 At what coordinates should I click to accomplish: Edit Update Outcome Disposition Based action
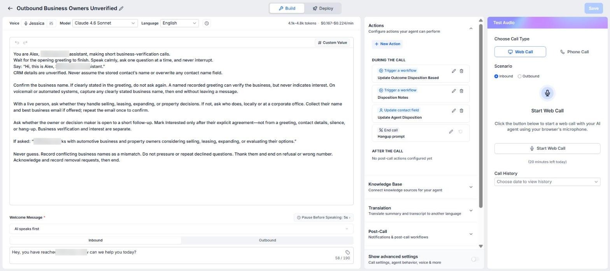click(x=454, y=71)
